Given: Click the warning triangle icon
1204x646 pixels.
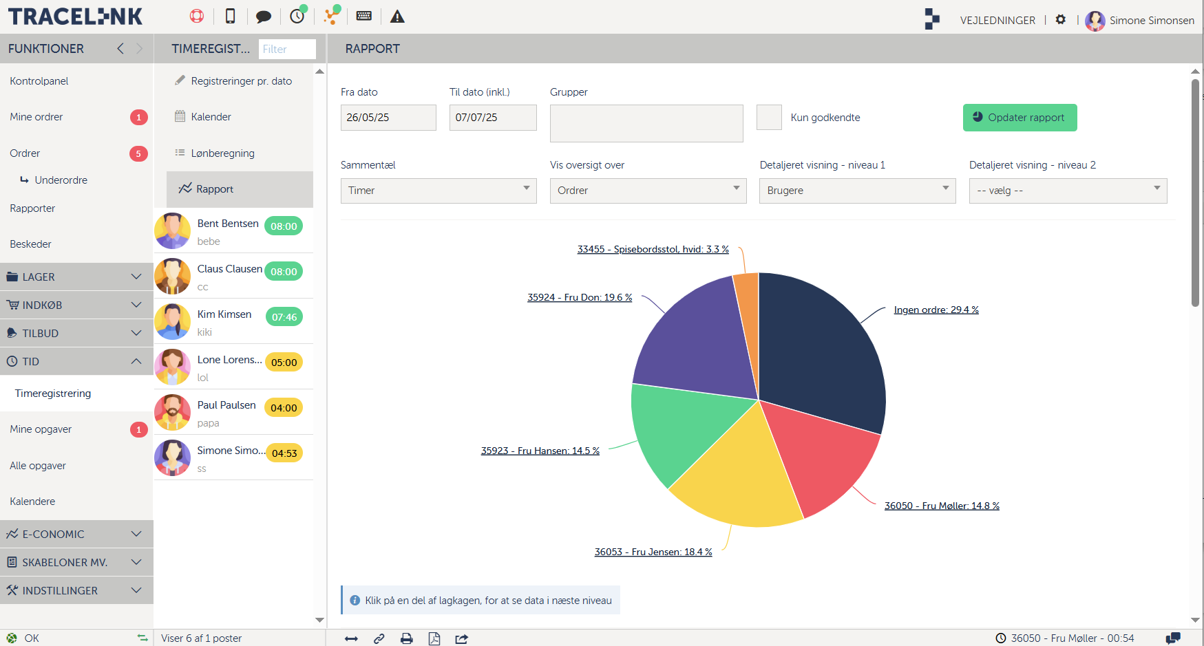Looking at the screenshot, I should tap(397, 17).
